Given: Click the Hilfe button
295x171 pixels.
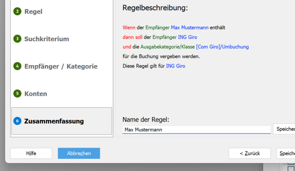Looking at the screenshot, I should 31,153.
